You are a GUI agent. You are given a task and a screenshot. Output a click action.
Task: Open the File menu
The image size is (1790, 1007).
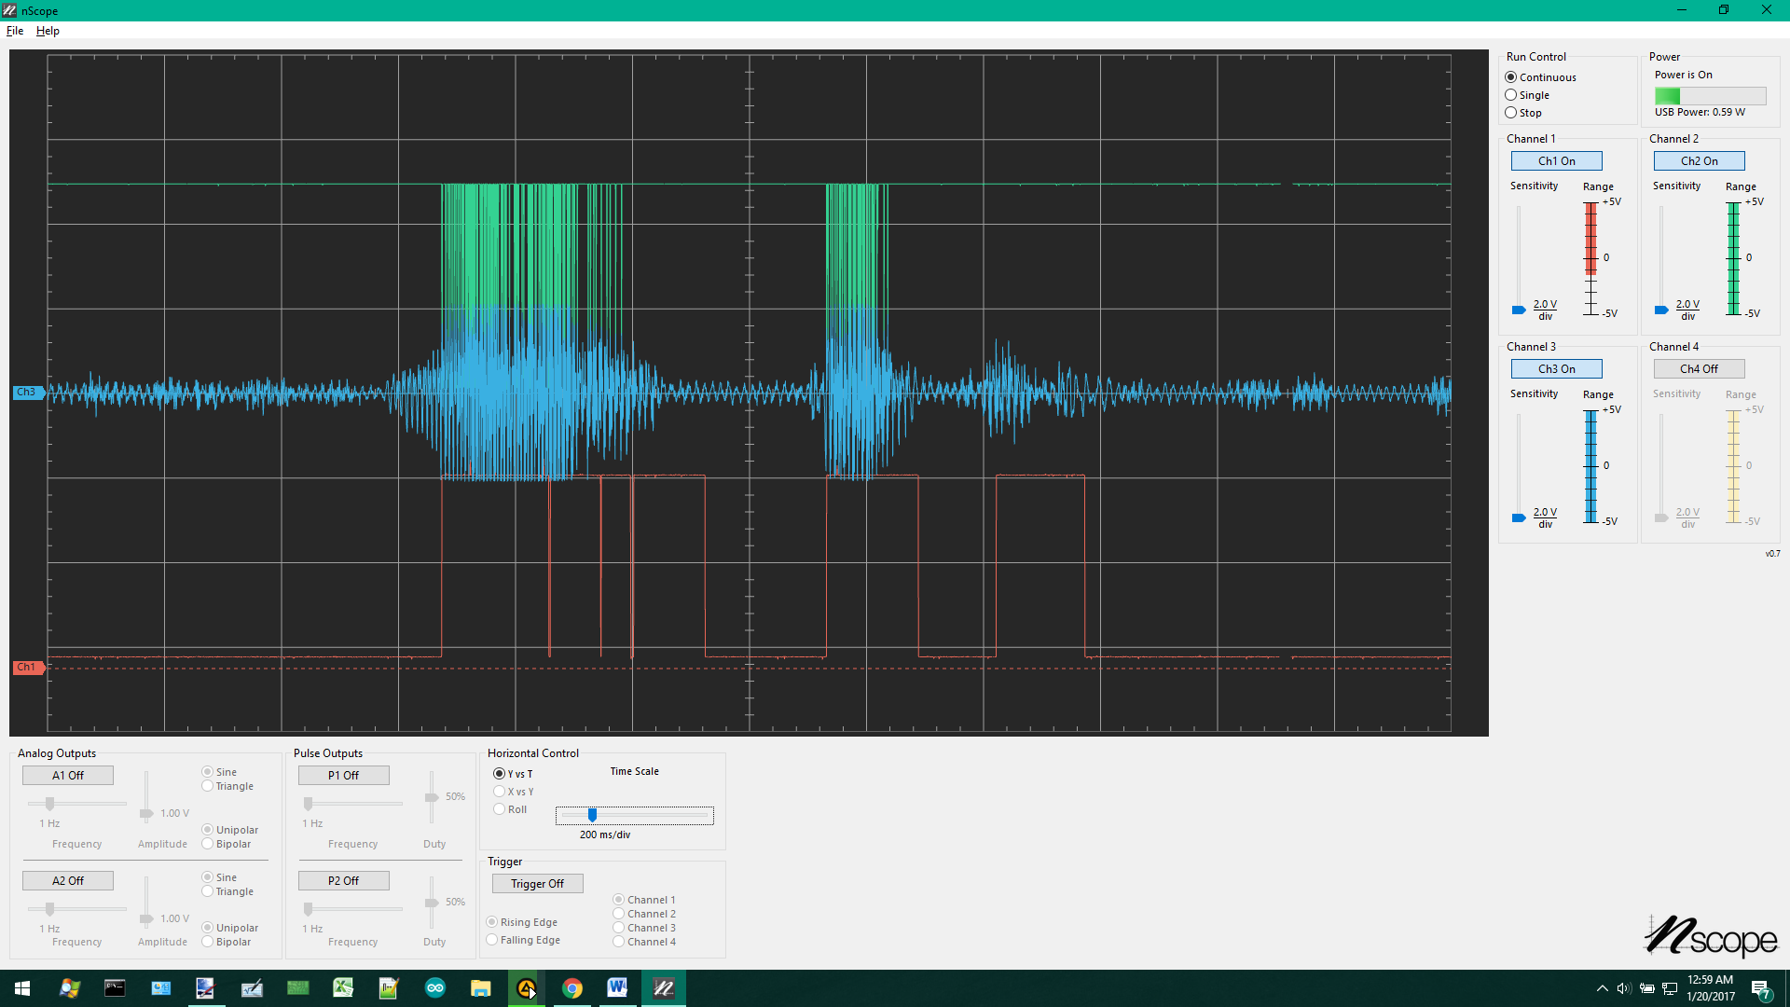[15, 30]
